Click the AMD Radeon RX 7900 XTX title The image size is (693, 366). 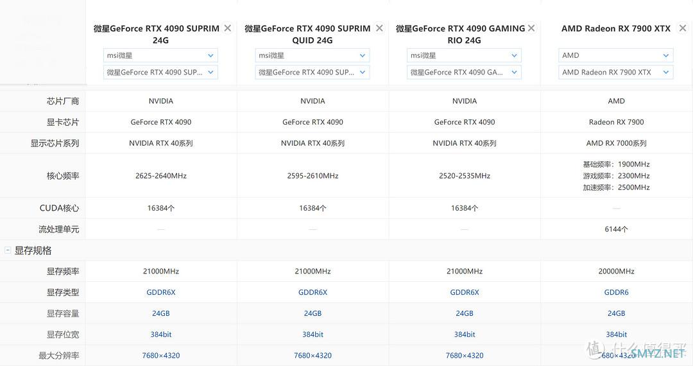coord(616,28)
